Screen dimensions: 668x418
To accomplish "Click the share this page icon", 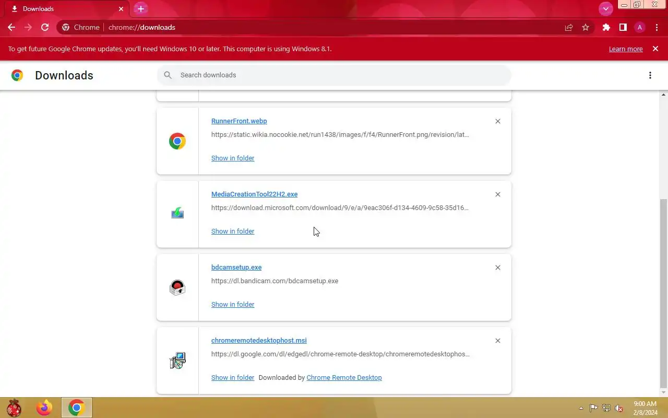I will (569, 27).
